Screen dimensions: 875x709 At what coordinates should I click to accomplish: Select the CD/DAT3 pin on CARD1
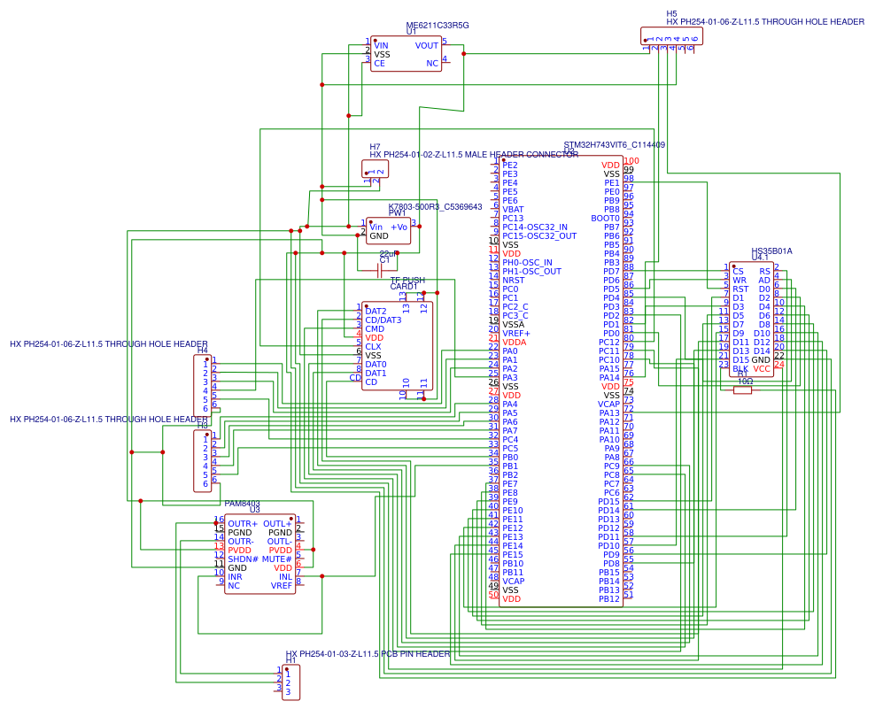click(x=383, y=320)
